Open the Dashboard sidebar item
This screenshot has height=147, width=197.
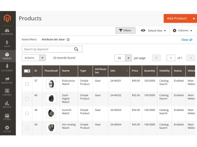(x=7, y=32)
